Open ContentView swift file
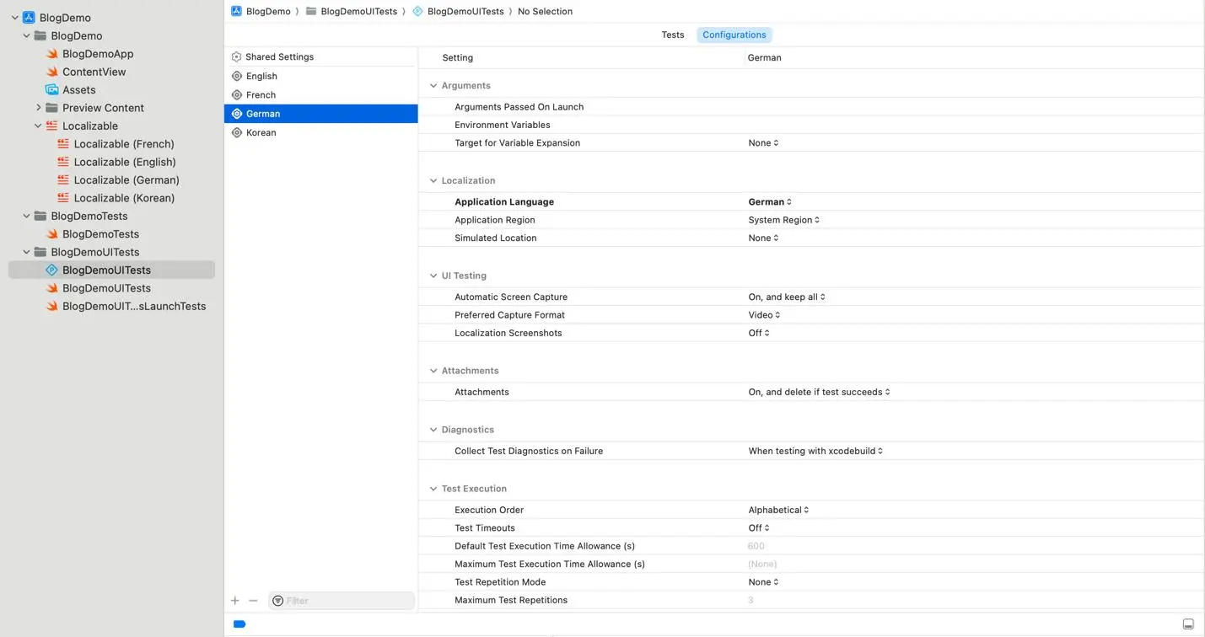The width and height of the screenshot is (1205, 637). (94, 72)
